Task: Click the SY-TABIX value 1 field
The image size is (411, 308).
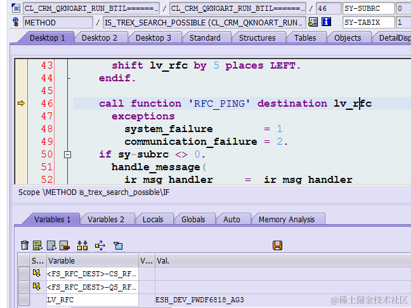Action: 403,23
